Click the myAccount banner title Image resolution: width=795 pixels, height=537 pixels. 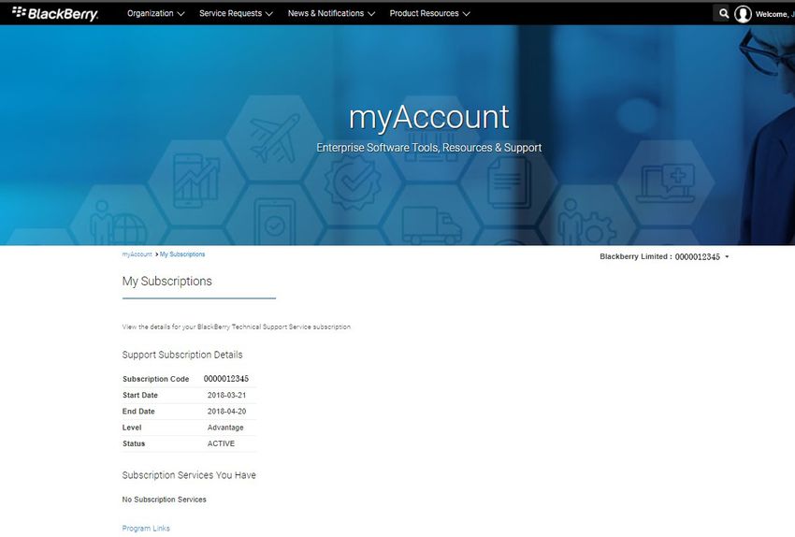click(x=429, y=118)
